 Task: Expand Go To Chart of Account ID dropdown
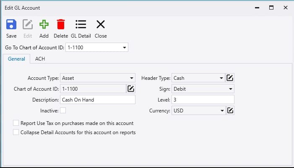pos(124,48)
